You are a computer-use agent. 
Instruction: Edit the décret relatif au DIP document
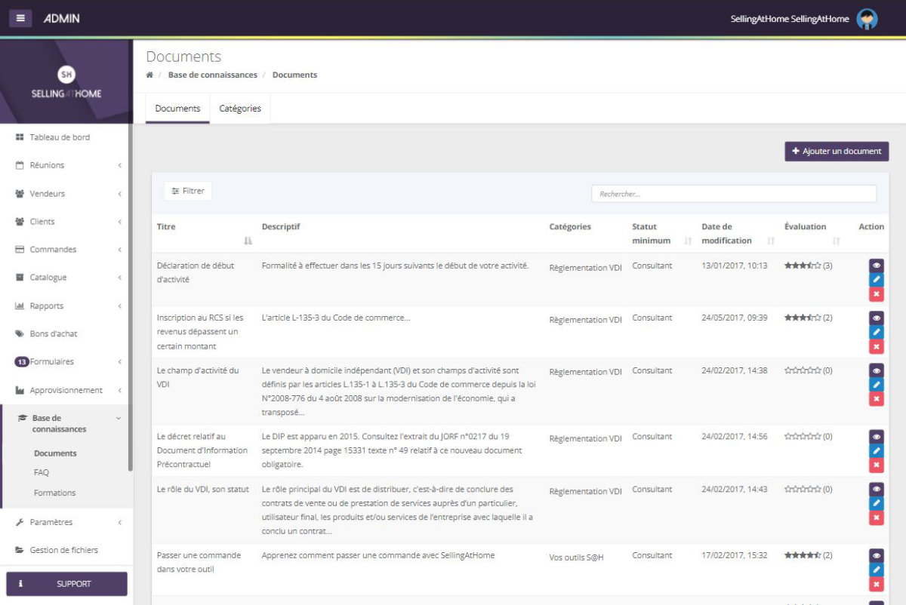pyautogui.click(x=877, y=451)
